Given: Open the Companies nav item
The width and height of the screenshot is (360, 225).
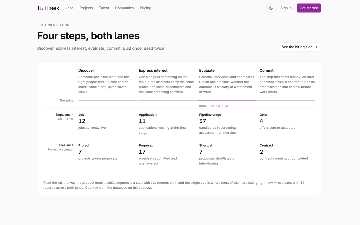Looking at the screenshot, I should click(124, 8).
